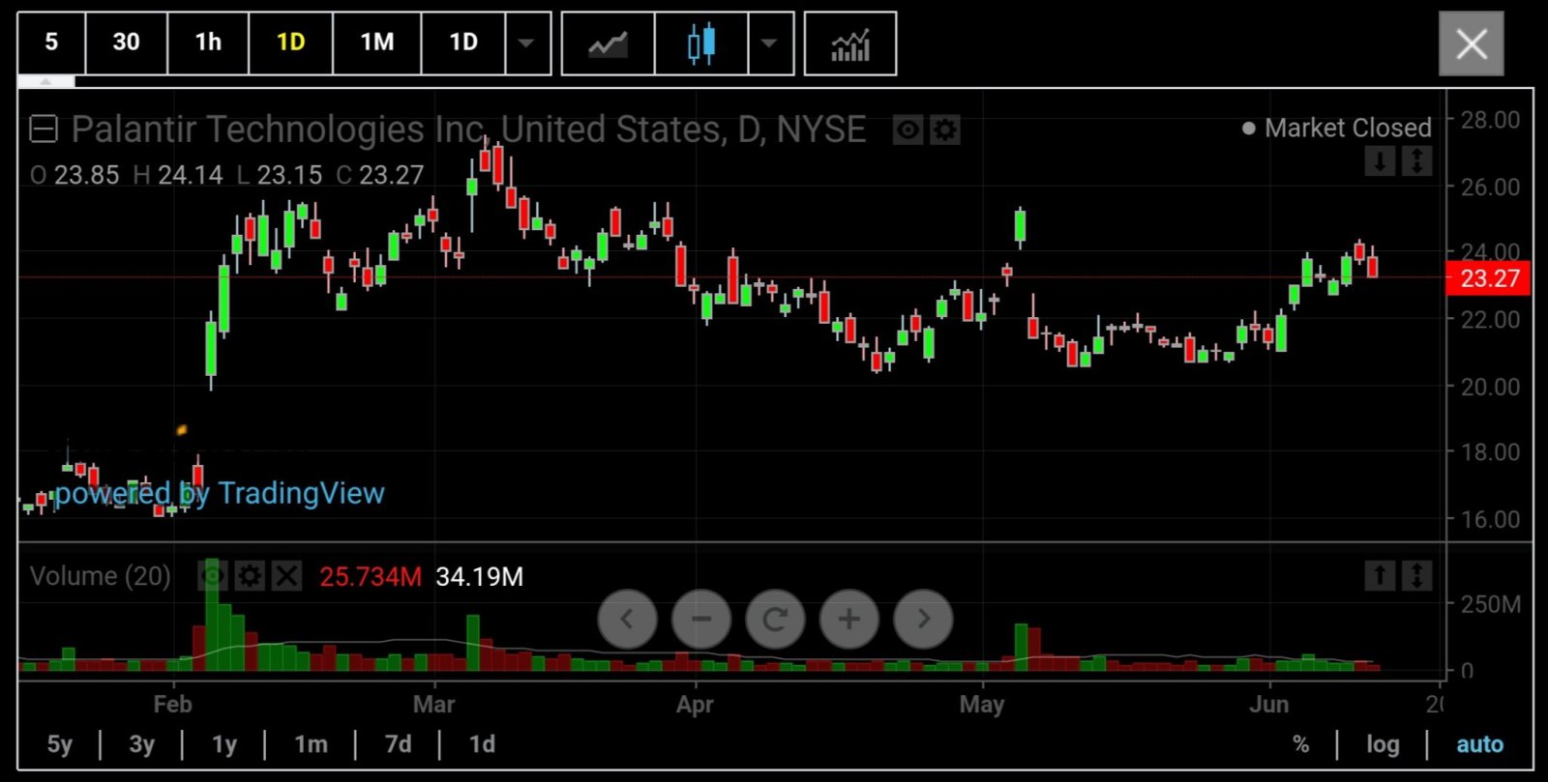Collapse the Palantir legend minus box
The height and width of the screenshot is (782, 1548).
(44, 129)
